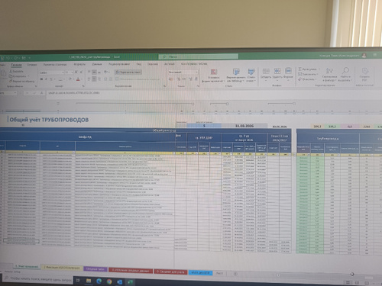Click the Sort and Filter icon
The width and height of the screenshot is (382, 286).
(x=329, y=71)
